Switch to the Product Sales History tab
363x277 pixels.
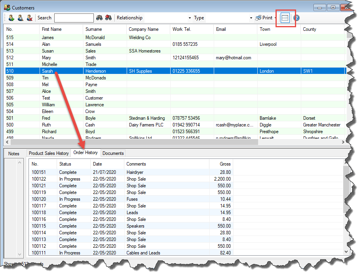tap(49, 153)
